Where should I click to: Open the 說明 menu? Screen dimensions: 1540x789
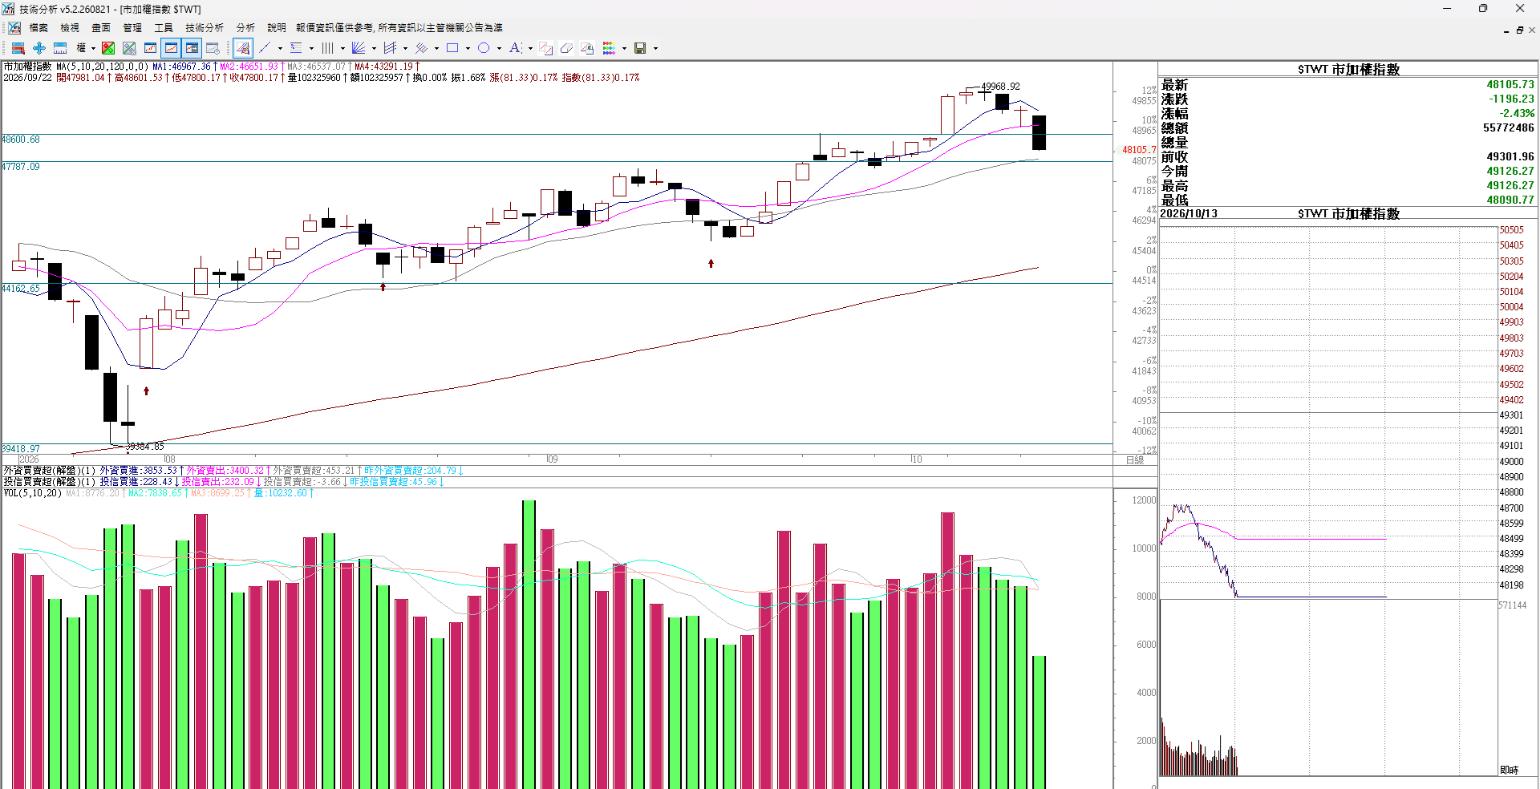pos(276,27)
